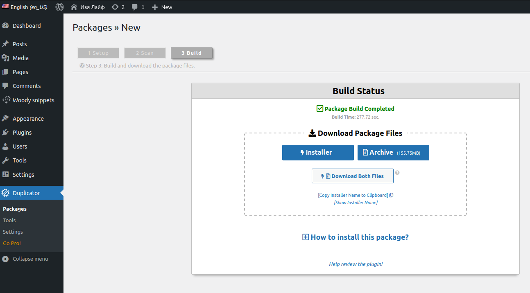Click the Packages » New heading

click(x=106, y=28)
